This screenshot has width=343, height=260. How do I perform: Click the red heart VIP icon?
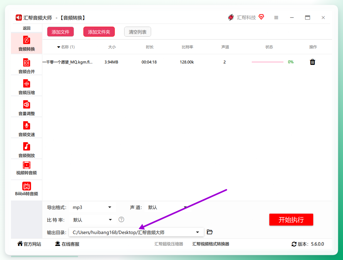pyautogui.click(x=261, y=17)
